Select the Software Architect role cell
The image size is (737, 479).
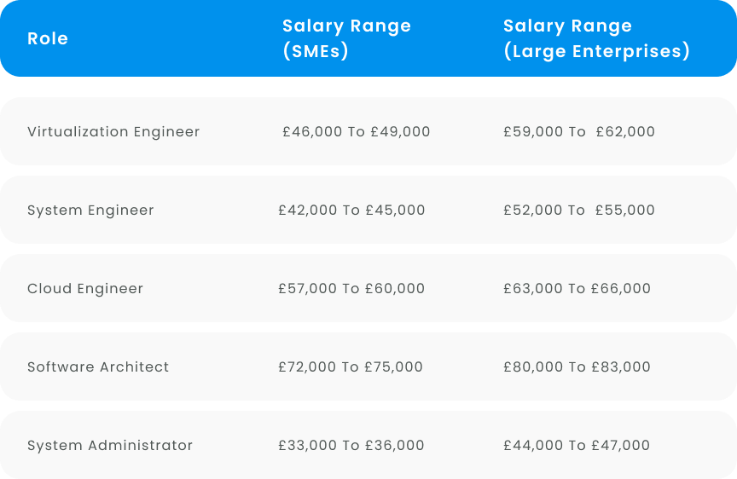click(98, 366)
